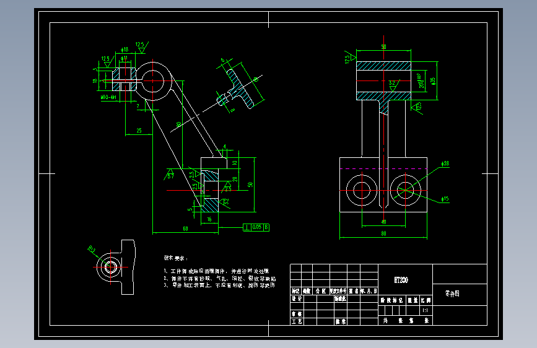
Task: Click the φ11 diameter dimension
Action: click(x=124, y=58)
